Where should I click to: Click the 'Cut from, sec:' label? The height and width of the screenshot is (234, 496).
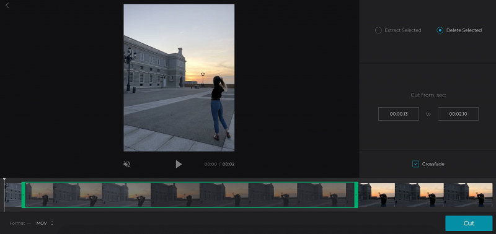click(x=428, y=95)
